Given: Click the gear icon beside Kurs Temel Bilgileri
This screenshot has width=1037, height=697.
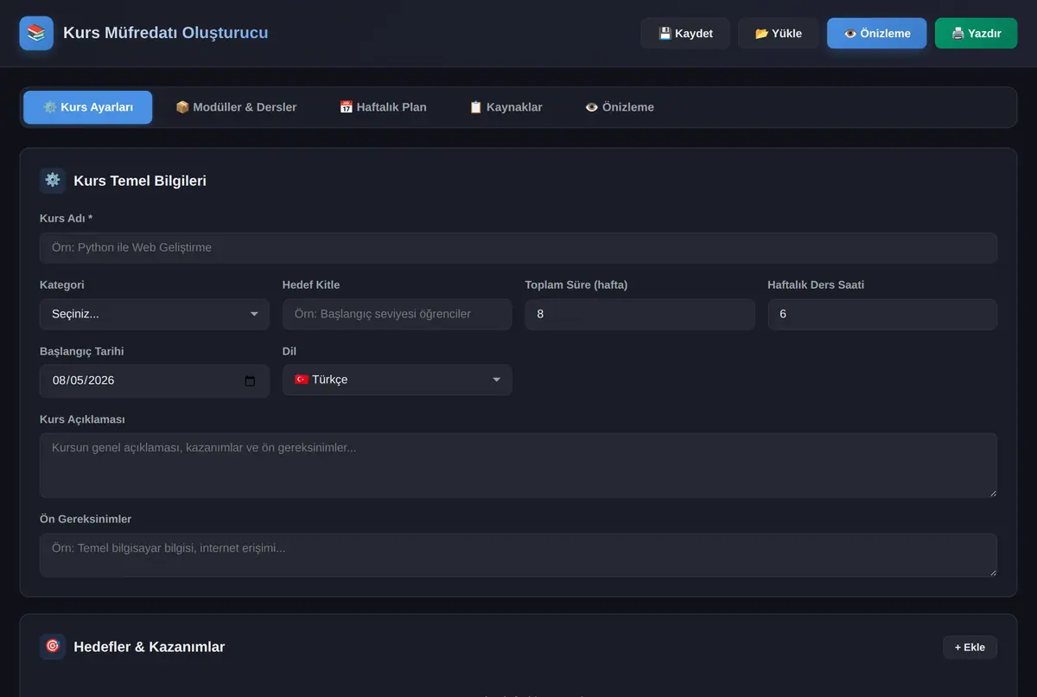Looking at the screenshot, I should [53, 180].
